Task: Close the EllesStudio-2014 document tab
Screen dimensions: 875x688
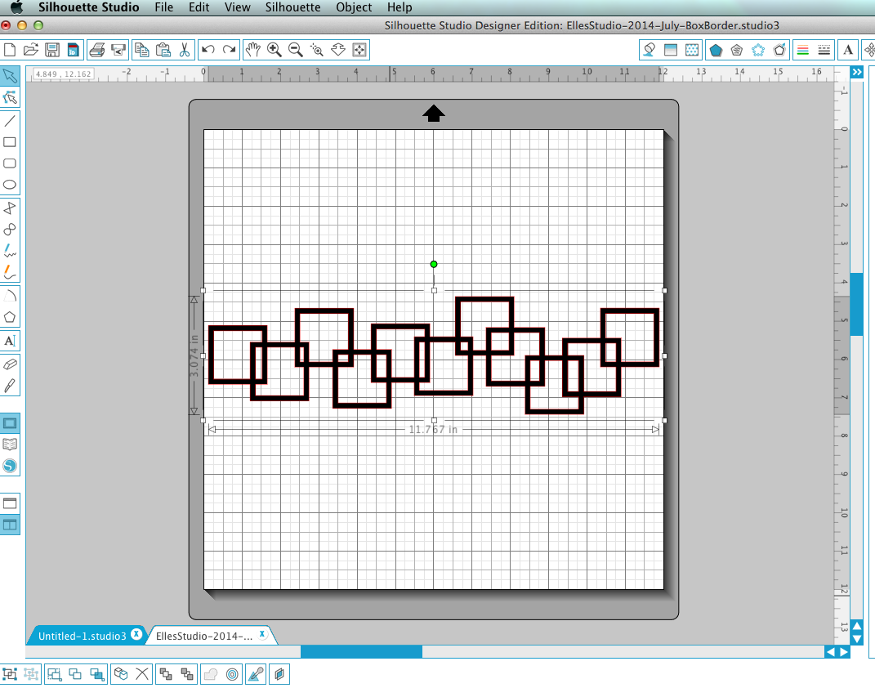Action: (x=261, y=634)
